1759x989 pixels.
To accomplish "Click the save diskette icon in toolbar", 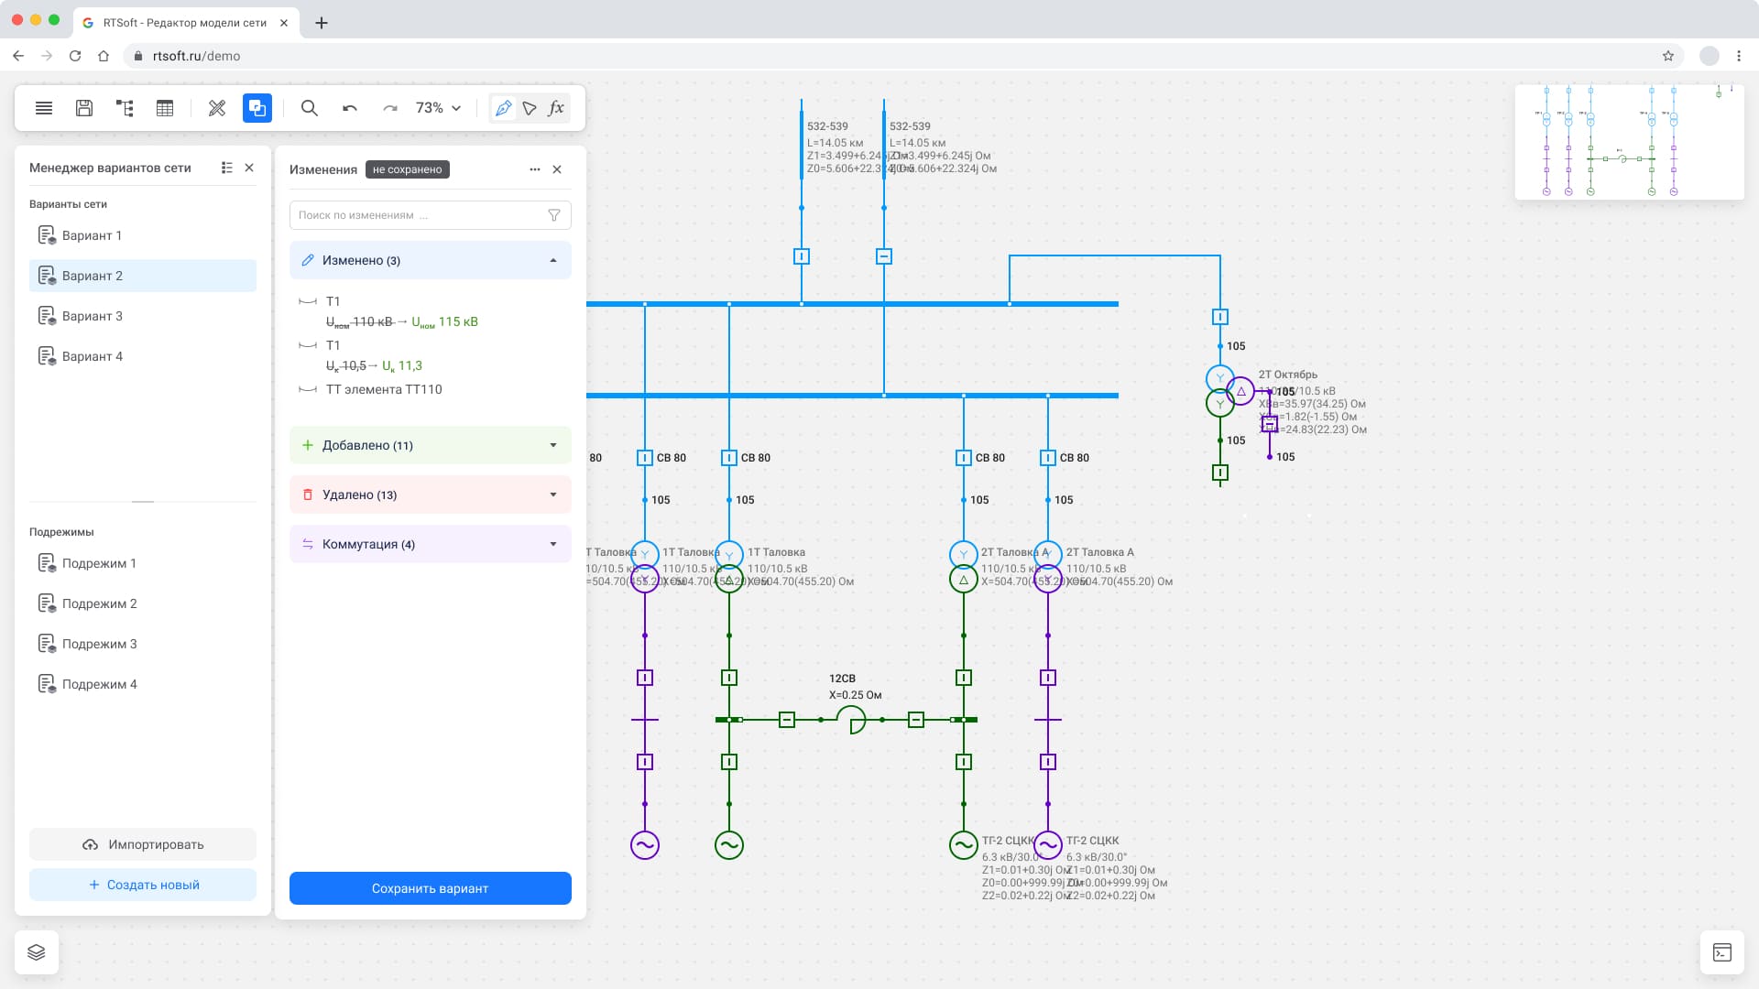I will pos(84,108).
